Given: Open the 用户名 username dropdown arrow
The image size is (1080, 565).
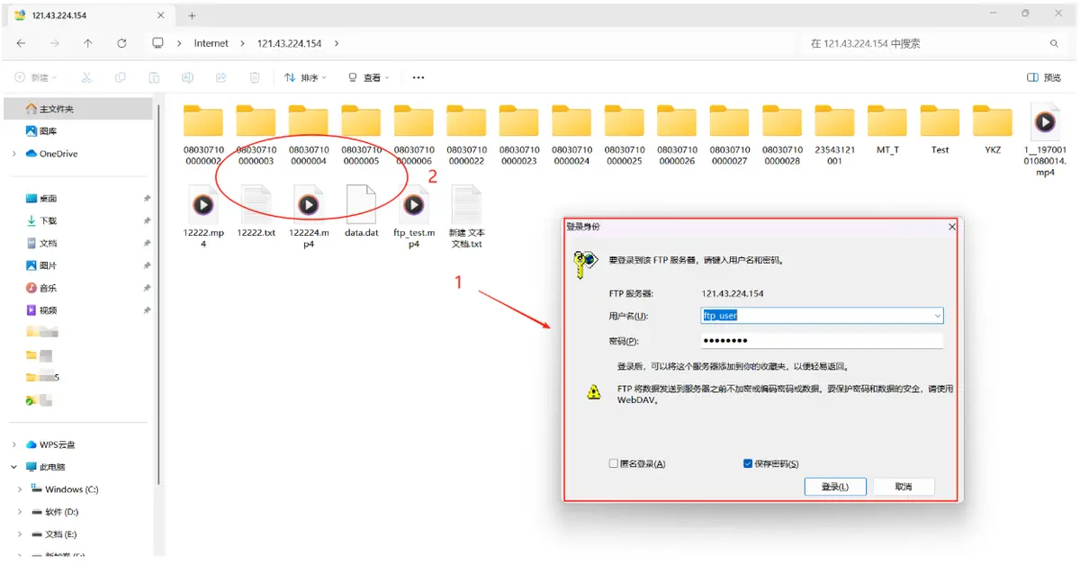Looking at the screenshot, I should (937, 316).
